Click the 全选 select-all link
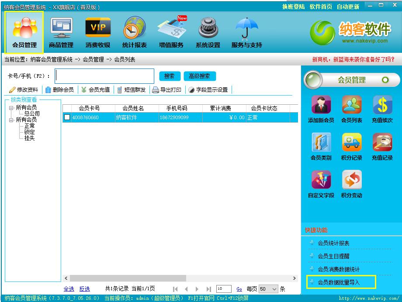This screenshot has height=302, width=402. point(69,289)
